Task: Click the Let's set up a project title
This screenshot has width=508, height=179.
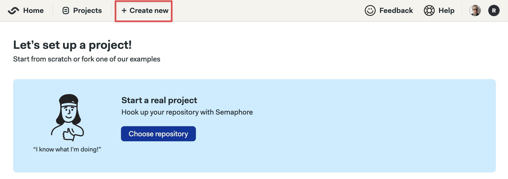Action: click(72, 45)
